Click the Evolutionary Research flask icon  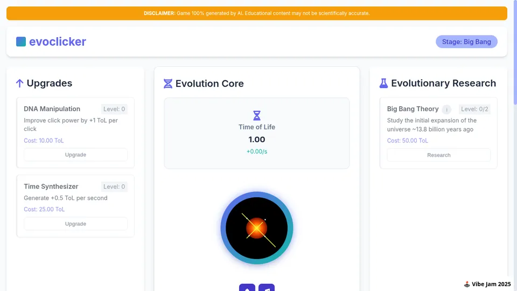point(383,83)
